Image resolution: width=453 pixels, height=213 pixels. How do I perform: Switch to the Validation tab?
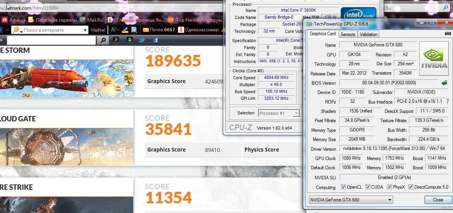pos(368,34)
